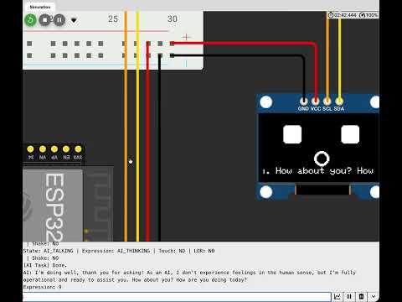
Task: Click the top-left mounting hole of the OLED module
Action: point(266,102)
